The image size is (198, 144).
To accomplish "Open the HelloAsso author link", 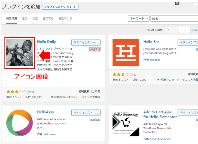I will point(50,134).
